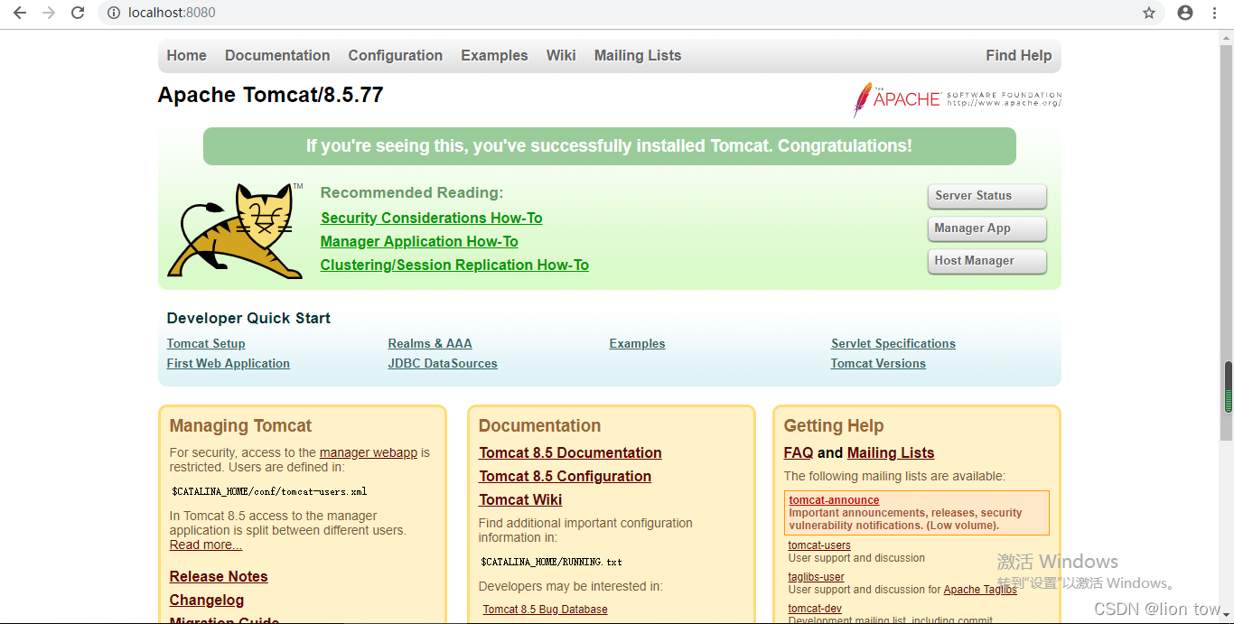Open Tomcat 8.5 Documentation link
The height and width of the screenshot is (624, 1234).
(x=570, y=452)
